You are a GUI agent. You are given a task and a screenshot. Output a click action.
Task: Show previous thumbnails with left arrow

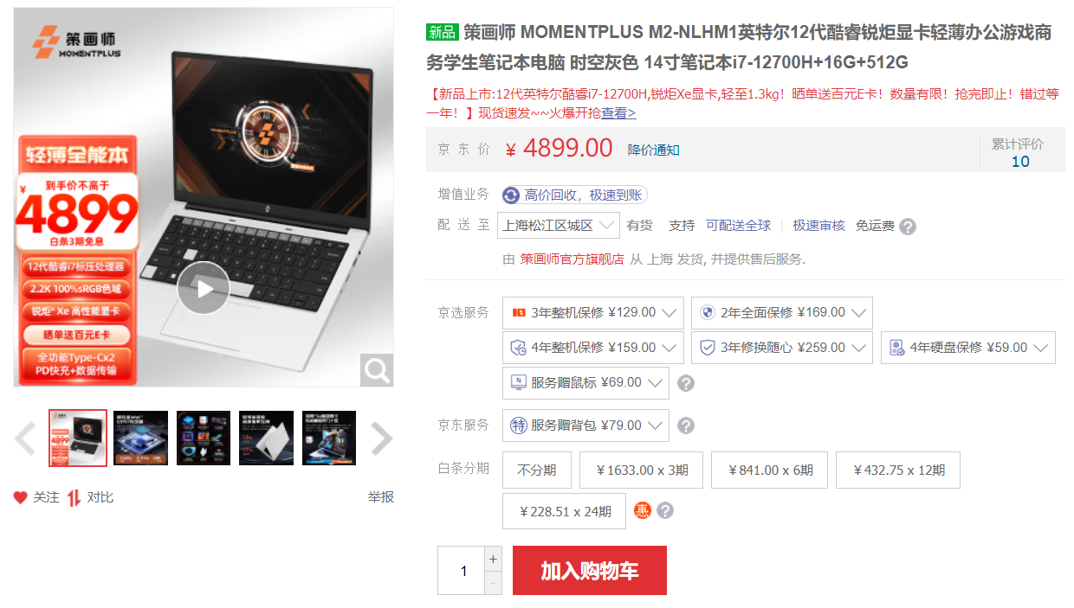[x=25, y=438]
